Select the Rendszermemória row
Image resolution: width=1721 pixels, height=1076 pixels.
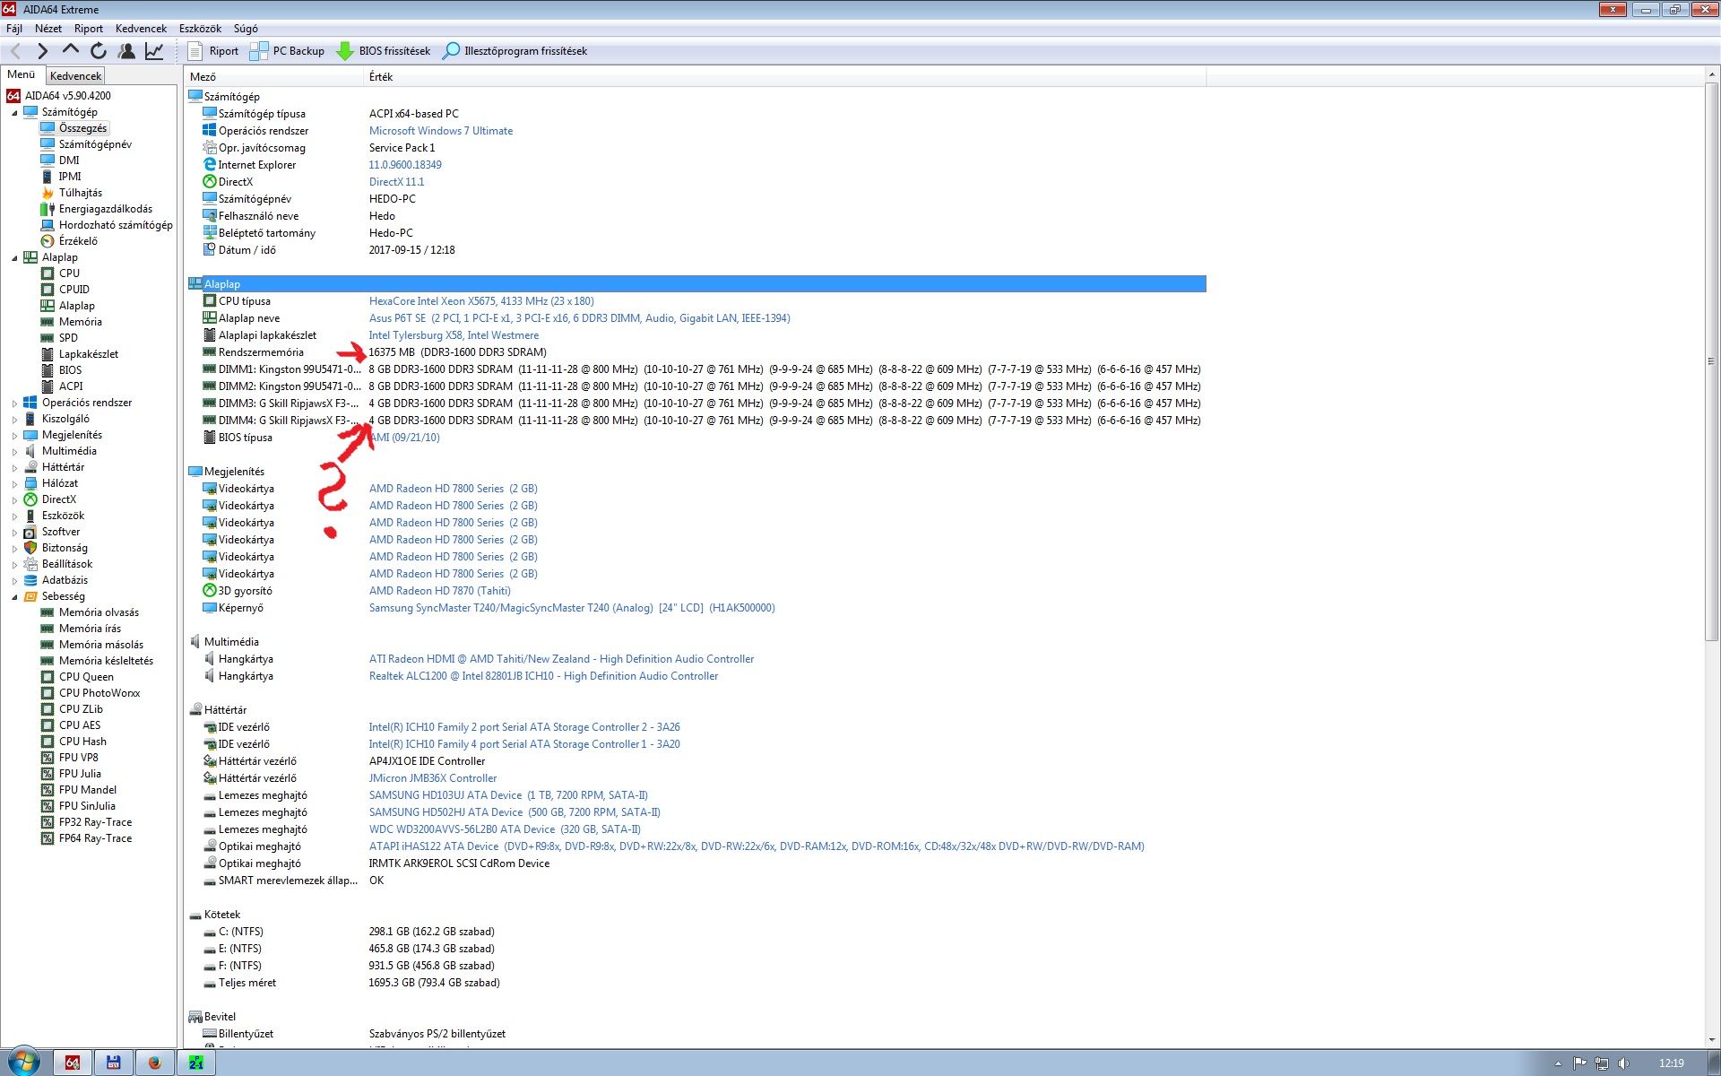coord(696,352)
